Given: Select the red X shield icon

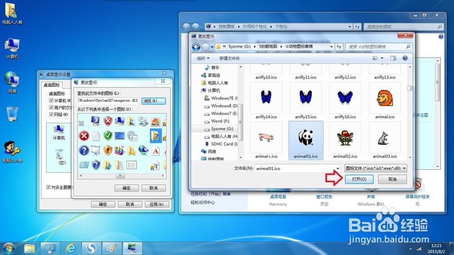Looking at the screenshot, I should [108, 121].
